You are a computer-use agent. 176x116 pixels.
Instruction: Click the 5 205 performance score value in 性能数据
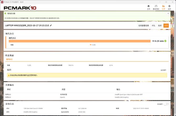click(29, 65)
